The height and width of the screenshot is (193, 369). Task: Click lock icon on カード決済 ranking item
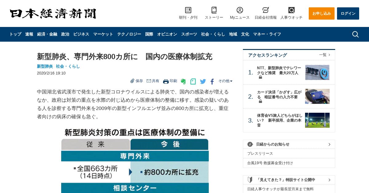click(x=260, y=101)
